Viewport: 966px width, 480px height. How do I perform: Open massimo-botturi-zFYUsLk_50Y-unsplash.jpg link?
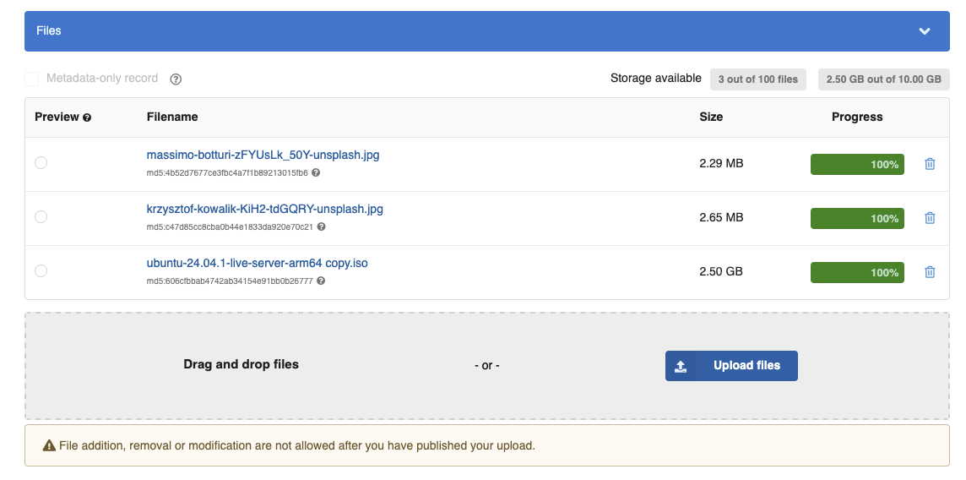263,155
